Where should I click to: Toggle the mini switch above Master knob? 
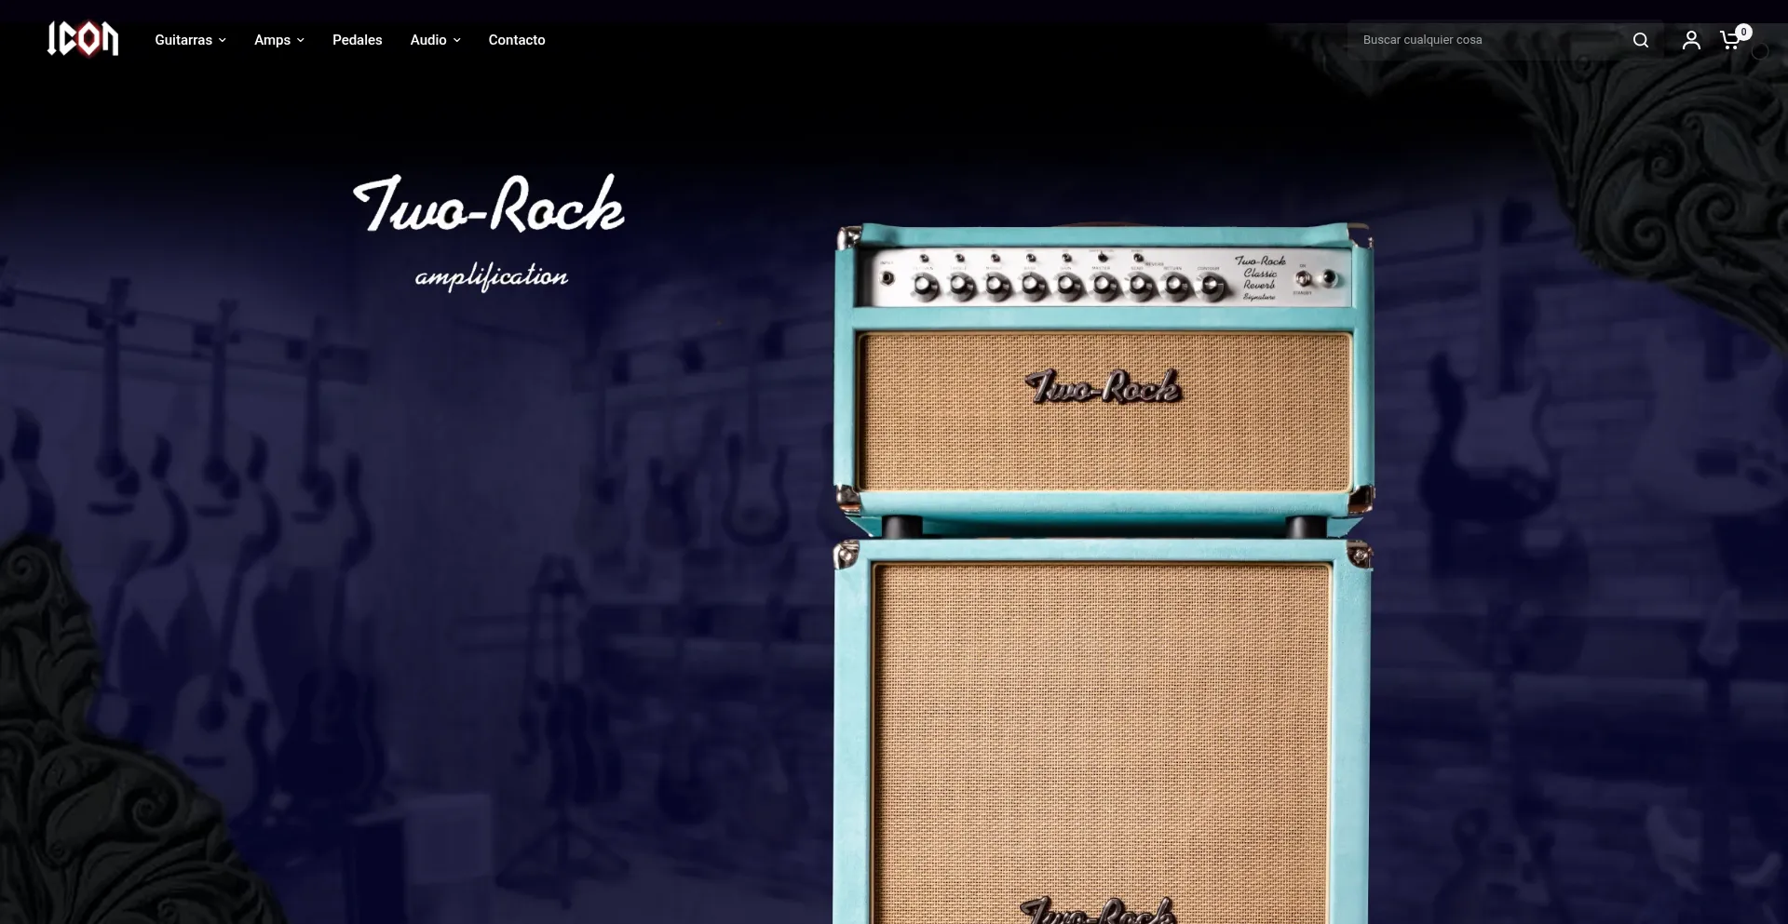click(1103, 257)
